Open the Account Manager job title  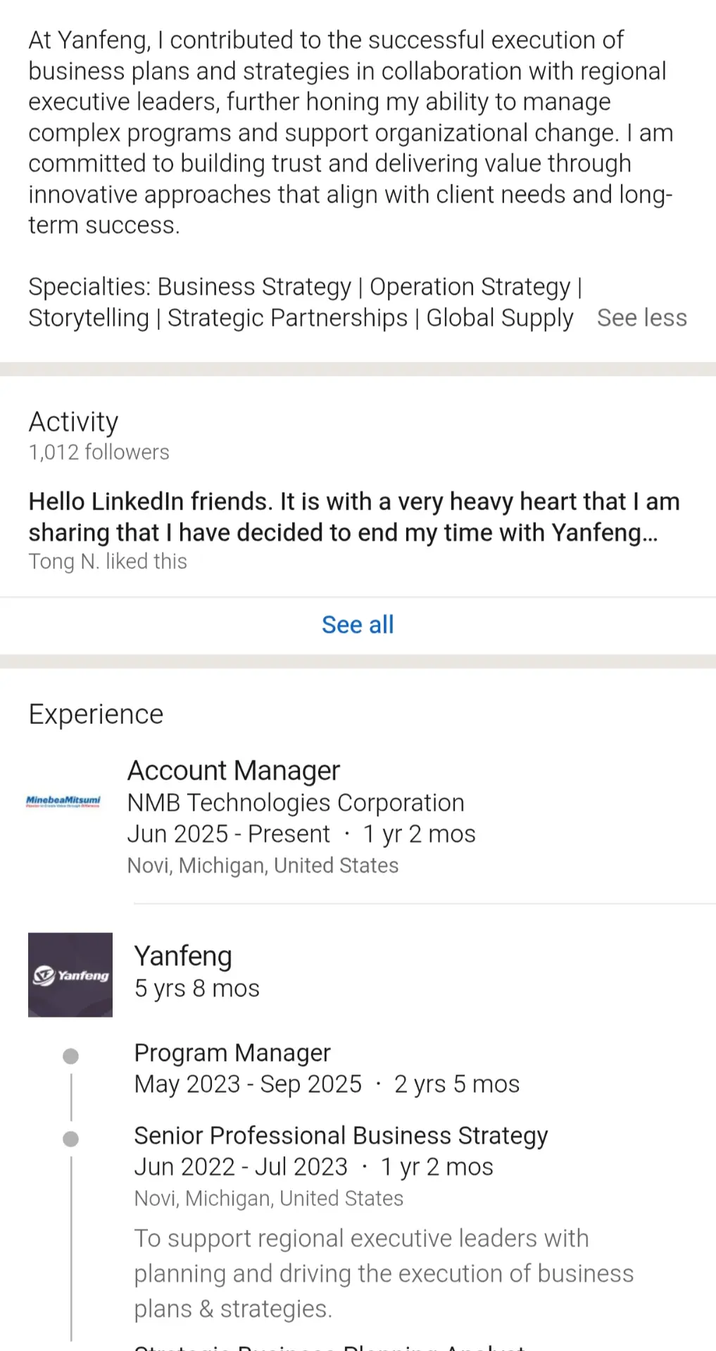tap(233, 770)
